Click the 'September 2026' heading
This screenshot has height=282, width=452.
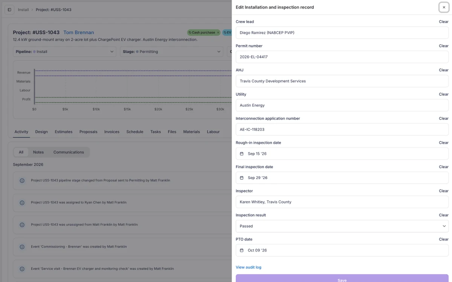click(28, 165)
